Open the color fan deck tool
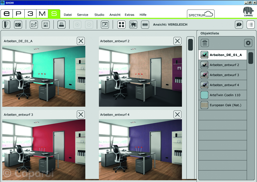This screenshot has width=257, height=182. pyautogui.click(x=6, y=25)
